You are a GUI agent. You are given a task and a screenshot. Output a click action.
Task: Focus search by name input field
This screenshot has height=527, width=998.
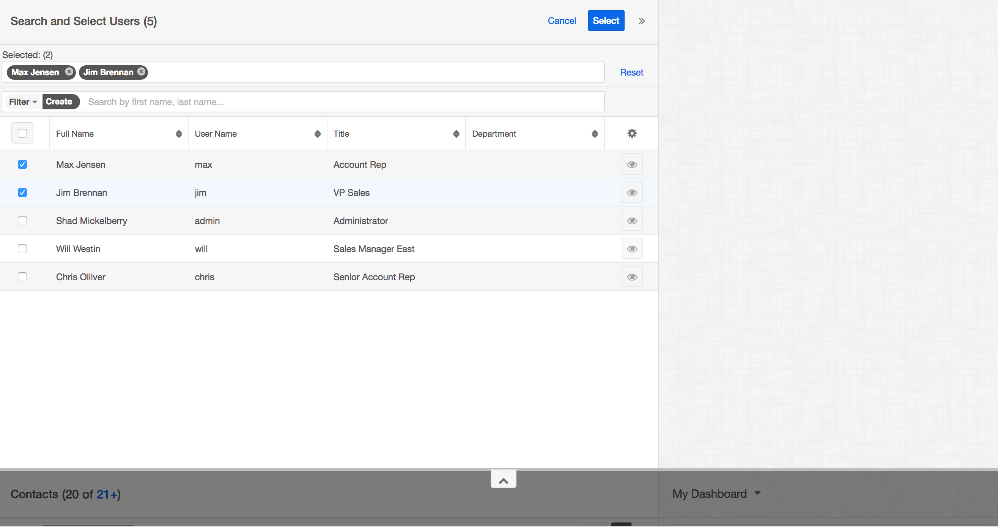point(343,102)
